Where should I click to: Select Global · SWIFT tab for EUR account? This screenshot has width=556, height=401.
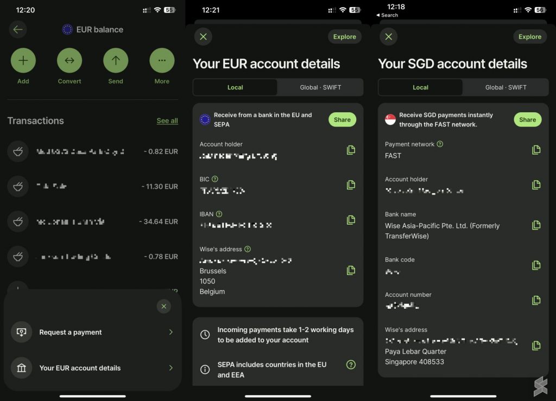(320, 87)
